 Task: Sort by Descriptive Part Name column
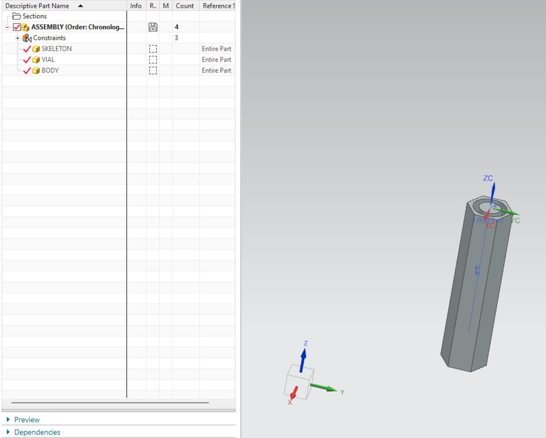[x=37, y=6]
